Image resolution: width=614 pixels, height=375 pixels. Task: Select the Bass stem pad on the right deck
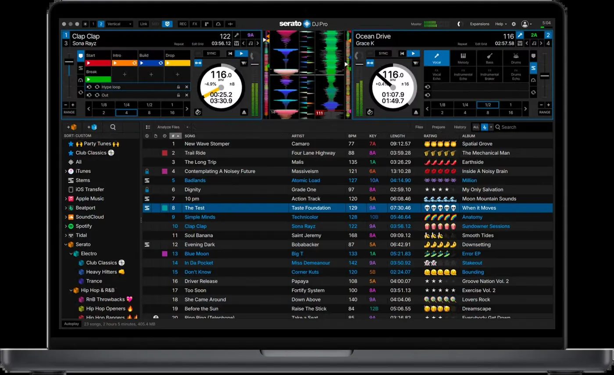(489, 58)
